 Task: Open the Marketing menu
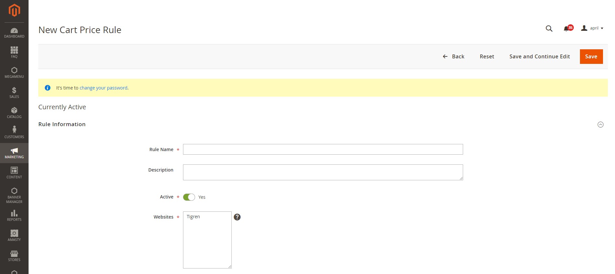click(14, 153)
